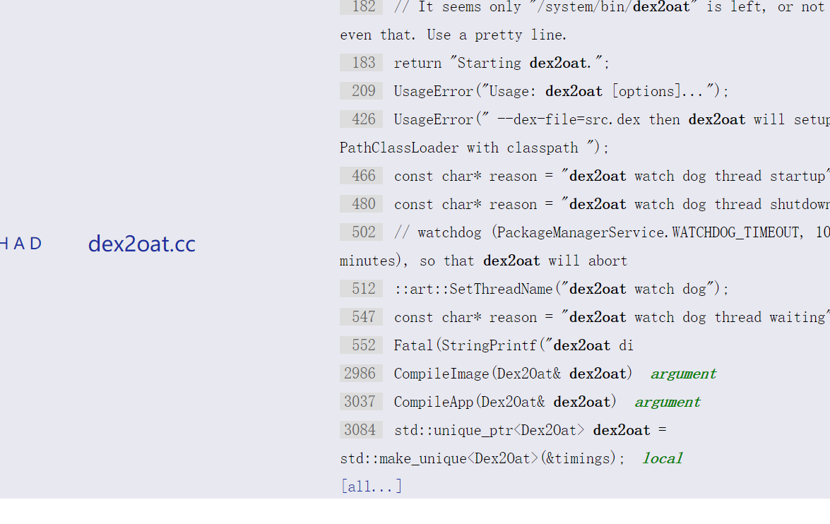Open line 466 watch dog thread startup
The height and width of the screenshot is (524, 830).
coord(362,176)
